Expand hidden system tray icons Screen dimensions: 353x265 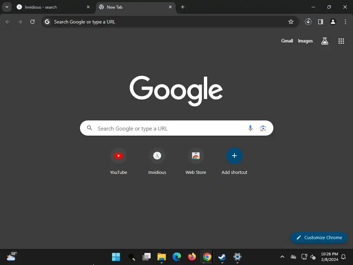(282, 257)
